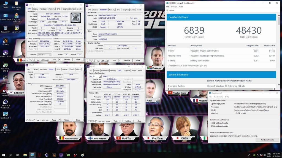Open File Explorer from the taskbar
This screenshot has width=282, height=158.
coord(25,155)
